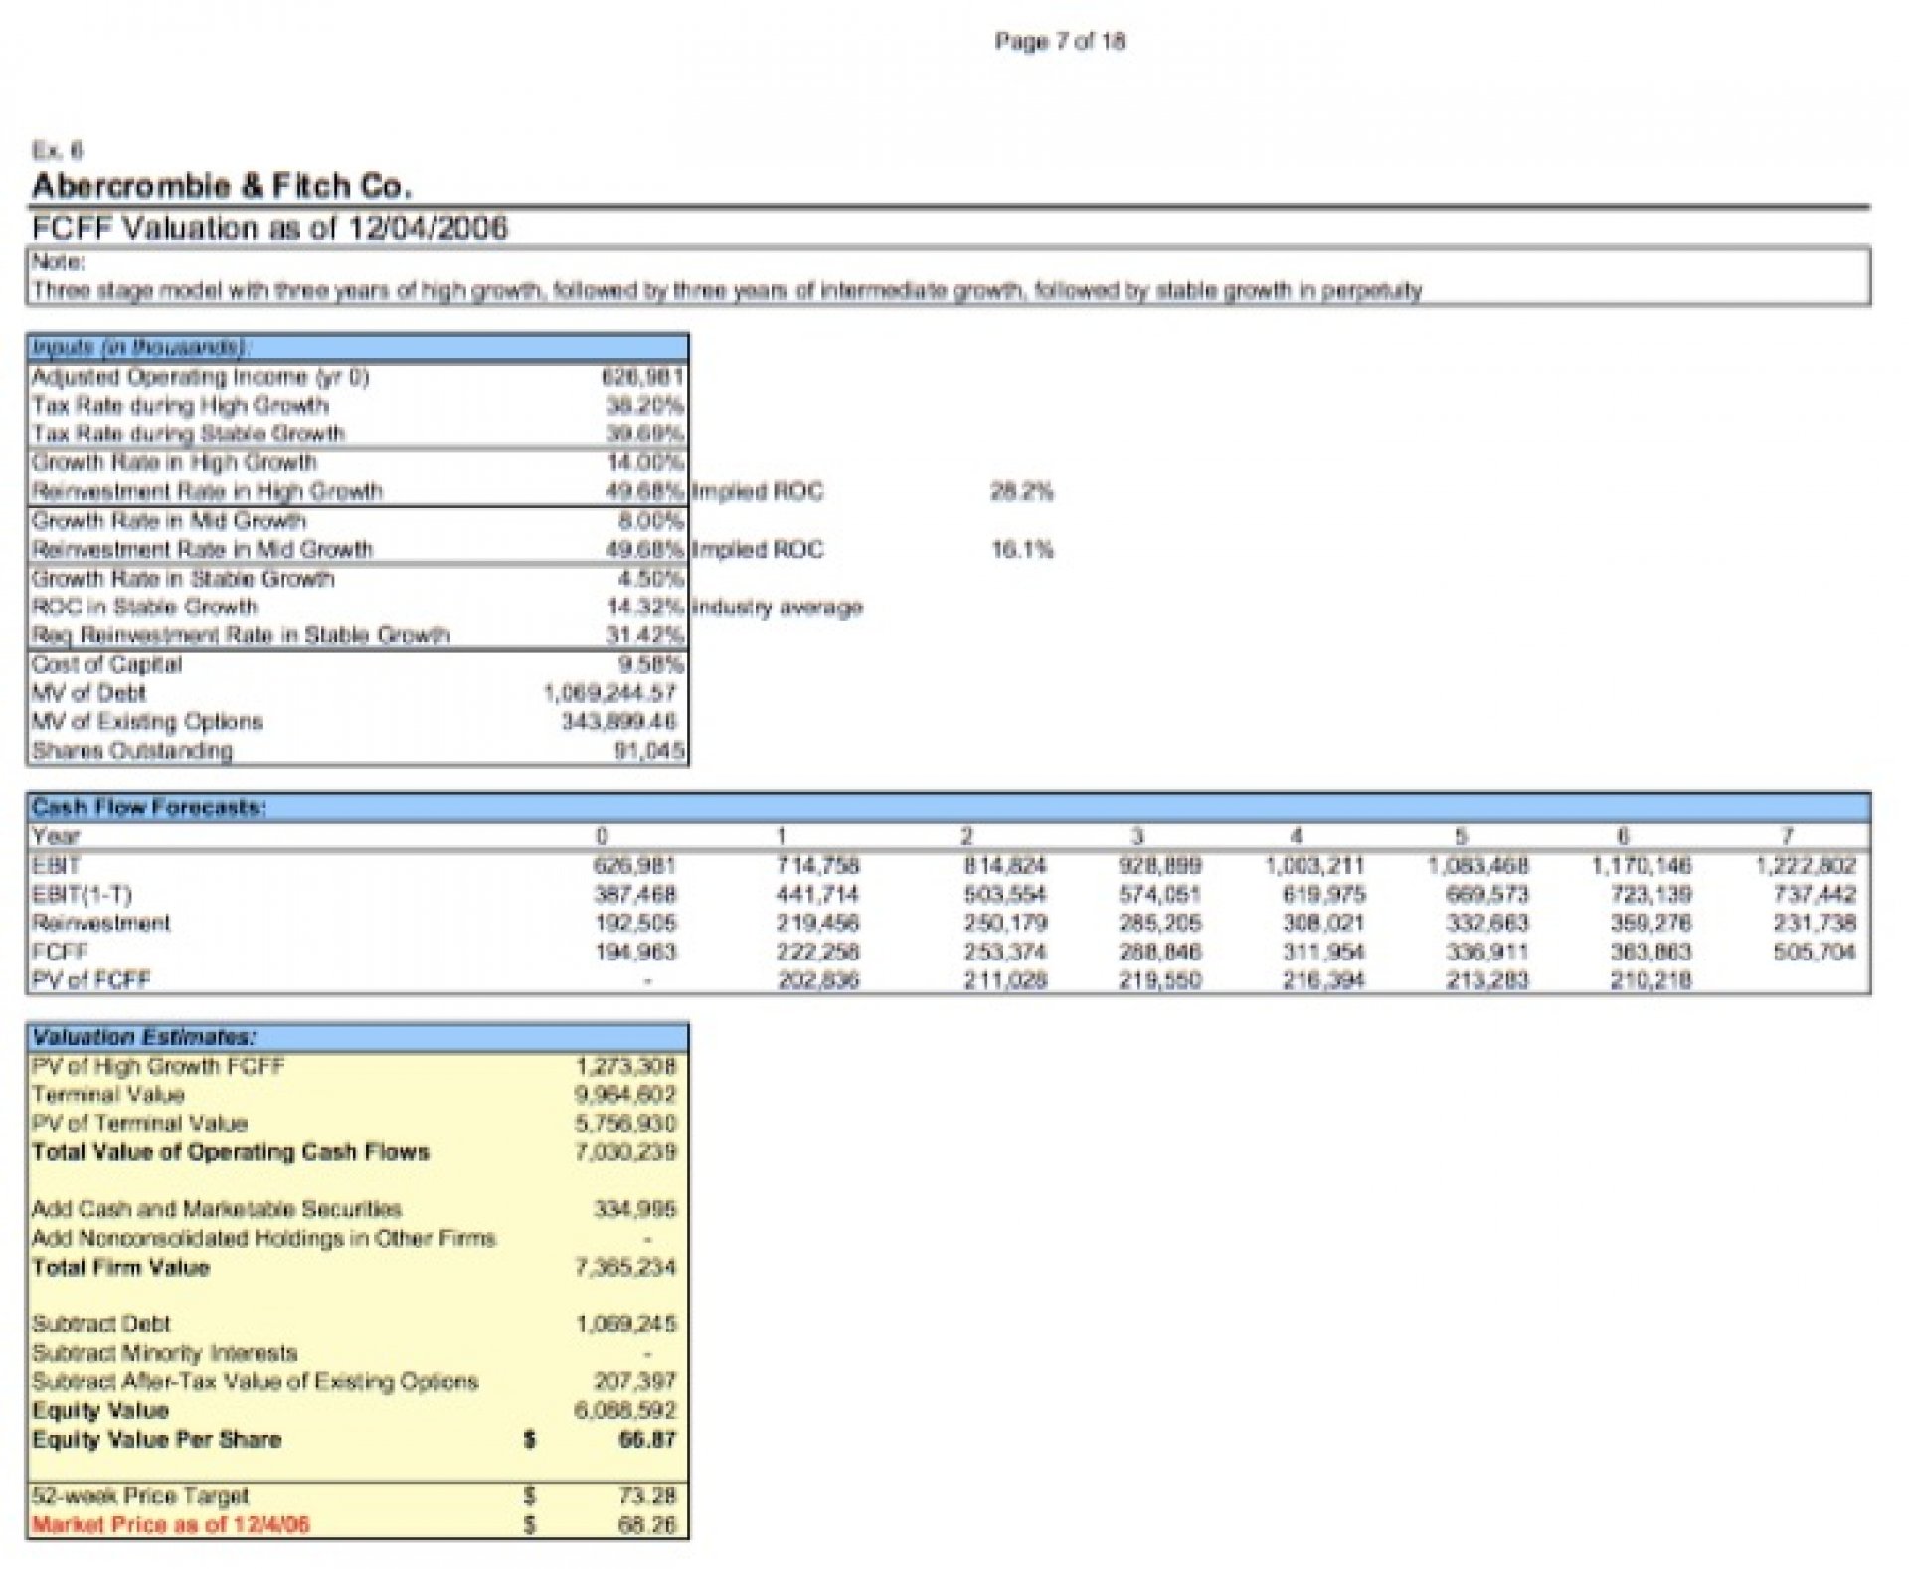Select After-Tax Value of Existing Options 207,397

click(x=634, y=1381)
